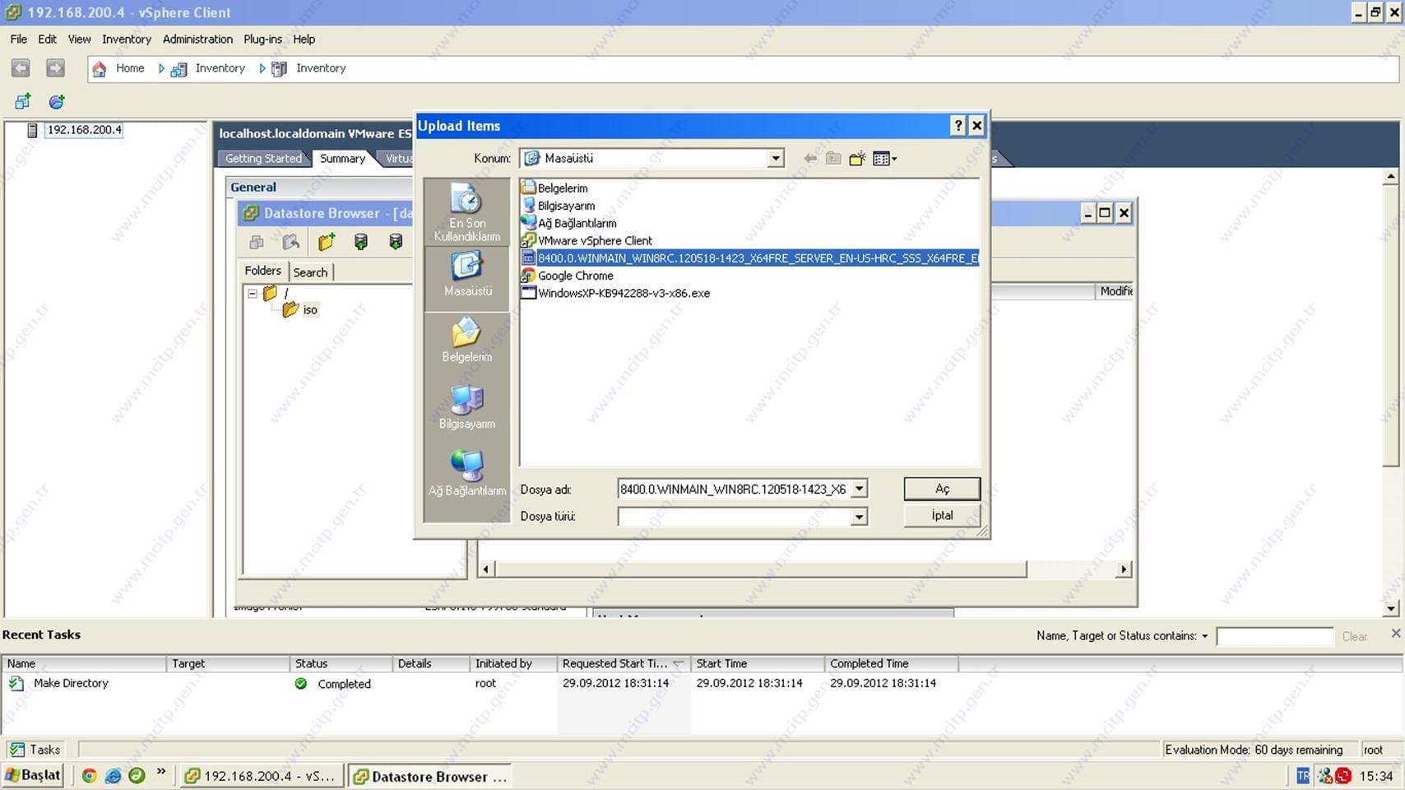Image resolution: width=1405 pixels, height=790 pixels.
Task: Click the move-up-level icon in Datastore Browser toolbar
Action: 290,242
